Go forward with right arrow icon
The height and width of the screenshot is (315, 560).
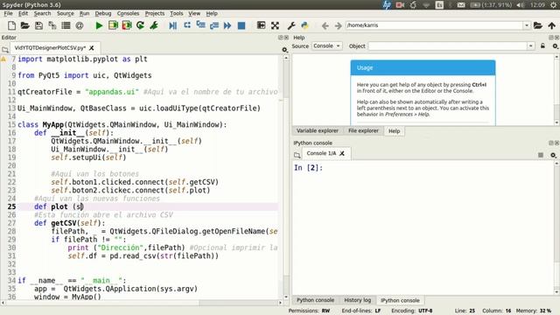click(338, 25)
